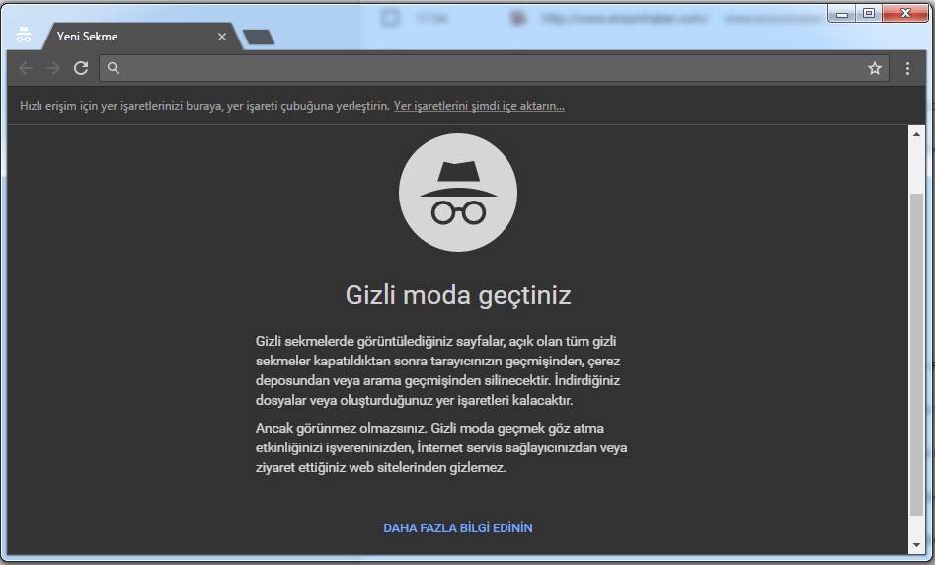Screen dimensions: 935x565
Task: Open a new tab with the tab button
Action: (259, 38)
